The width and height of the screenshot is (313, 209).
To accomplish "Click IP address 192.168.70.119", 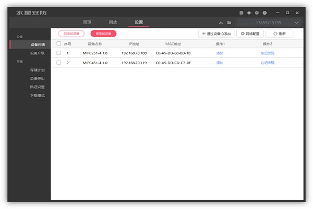I will (134, 63).
